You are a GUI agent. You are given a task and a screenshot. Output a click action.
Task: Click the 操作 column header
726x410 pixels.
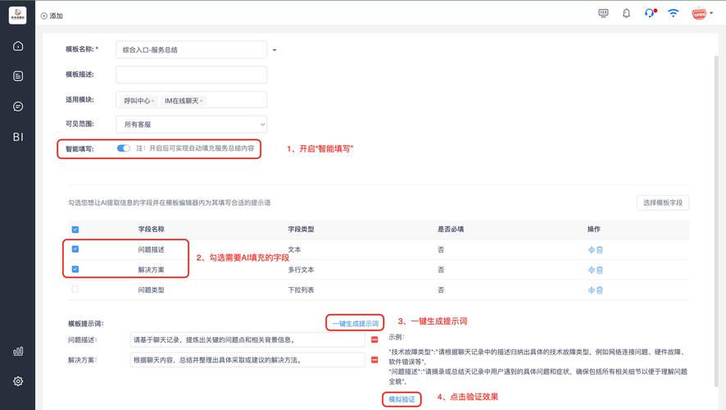(x=593, y=230)
